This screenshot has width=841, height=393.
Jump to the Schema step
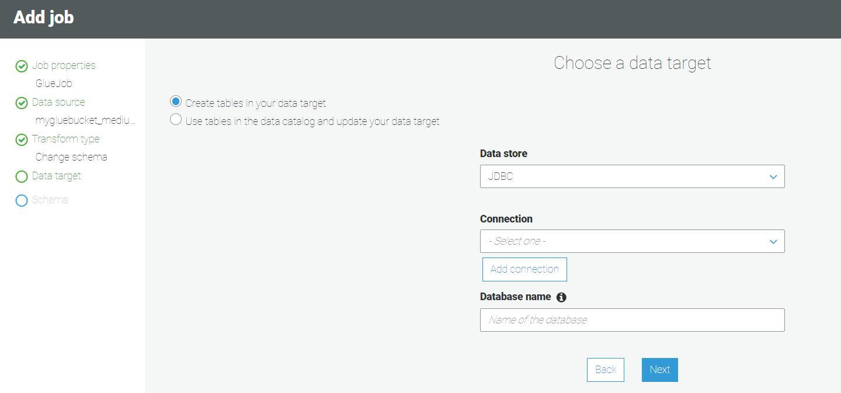[x=50, y=200]
